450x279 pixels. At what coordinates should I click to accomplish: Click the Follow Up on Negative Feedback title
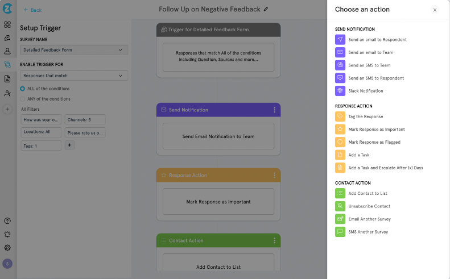209,9
